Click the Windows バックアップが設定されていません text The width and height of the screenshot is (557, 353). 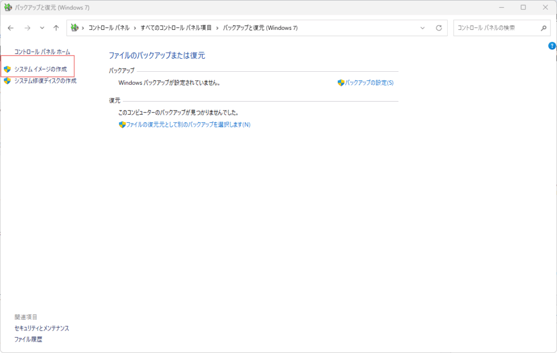(x=170, y=83)
